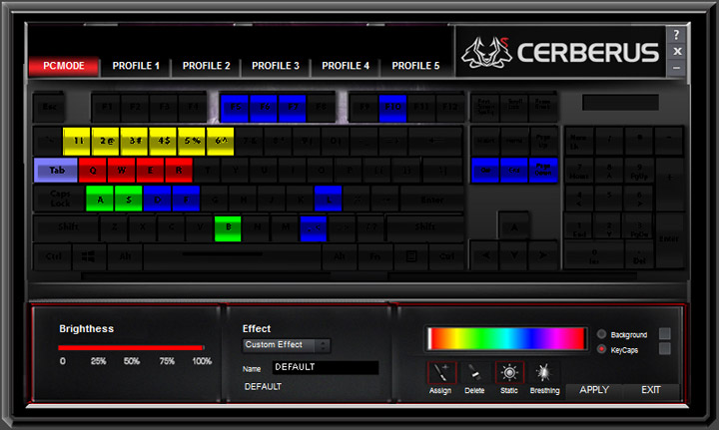Select the Delete eraser tool icon
719x430 pixels.
(x=474, y=373)
